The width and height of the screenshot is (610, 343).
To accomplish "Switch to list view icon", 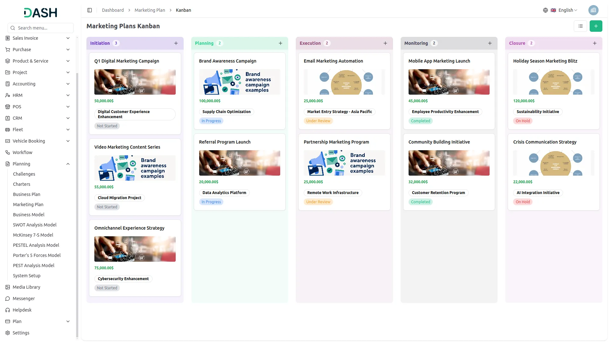I will point(580,26).
